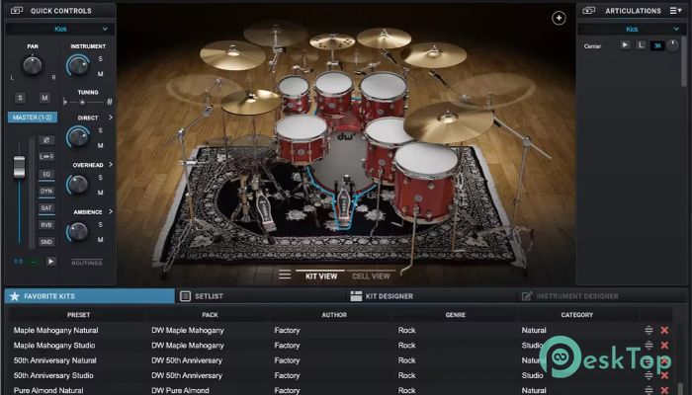Click reorder handle for Maple Mahogany Studio

pyautogui.click(x=649, y=346)
